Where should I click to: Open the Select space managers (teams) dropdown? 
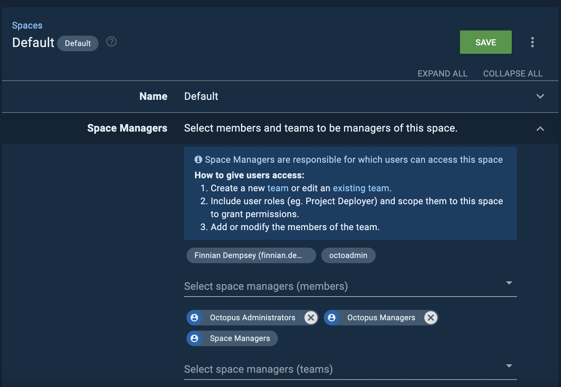[x=509, y=366]
